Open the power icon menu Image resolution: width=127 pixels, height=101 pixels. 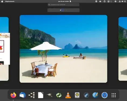click(x=125, y=1)
